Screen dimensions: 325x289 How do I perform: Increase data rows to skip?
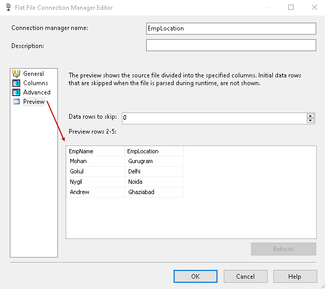pyautogui.click(x=311, y=116)
